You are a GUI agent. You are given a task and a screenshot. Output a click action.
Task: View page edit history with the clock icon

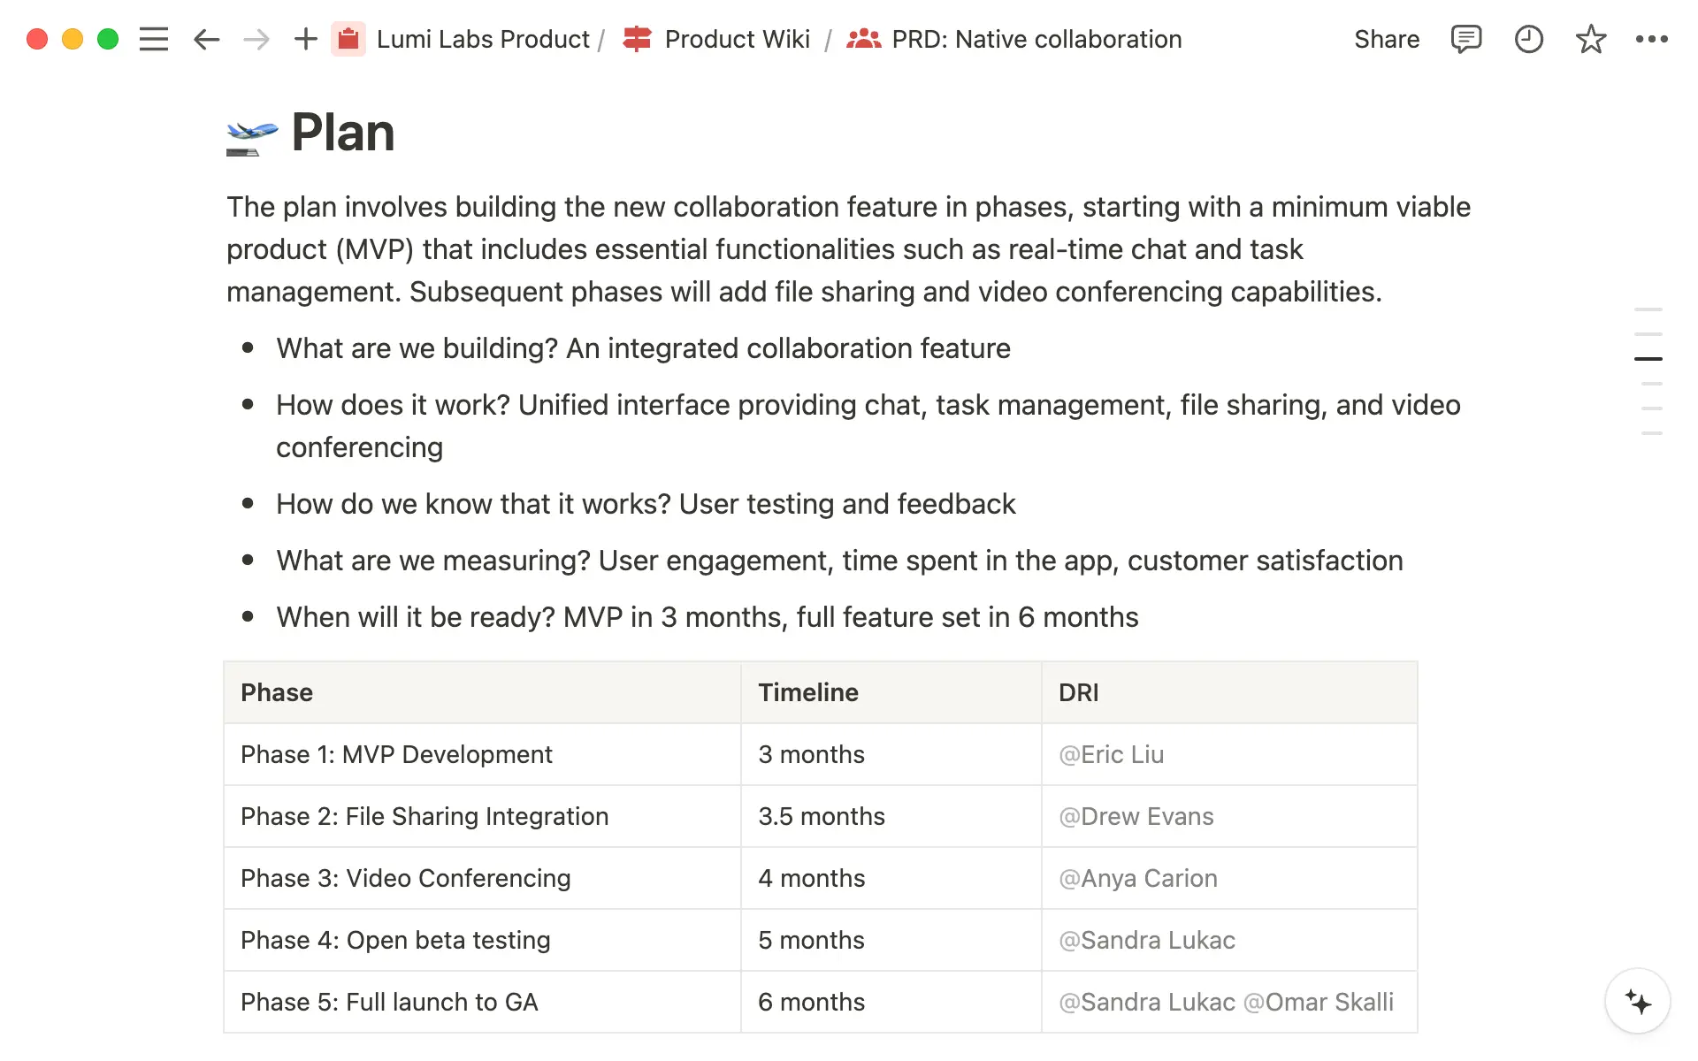[1528, 39]
